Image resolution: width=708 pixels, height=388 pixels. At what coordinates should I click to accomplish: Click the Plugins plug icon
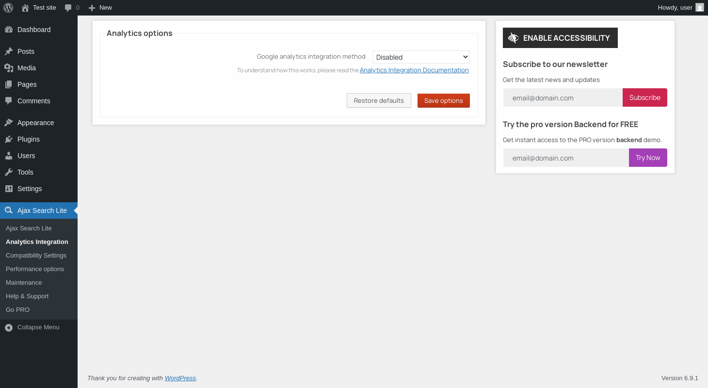pos(9,139)
